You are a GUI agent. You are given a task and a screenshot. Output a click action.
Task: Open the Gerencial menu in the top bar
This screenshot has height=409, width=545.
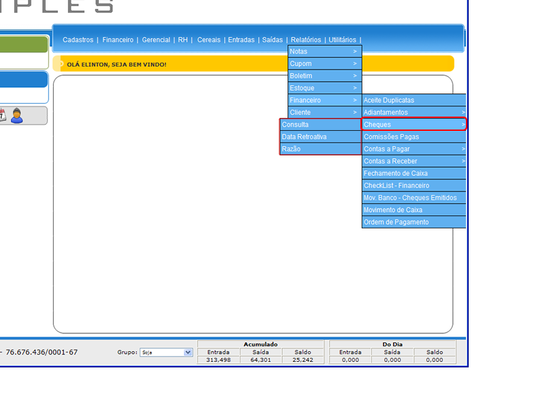pyautogui.click(x=156, y=40)
